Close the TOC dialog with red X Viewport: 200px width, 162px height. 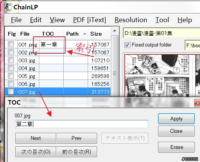click(x=197, y=103)
